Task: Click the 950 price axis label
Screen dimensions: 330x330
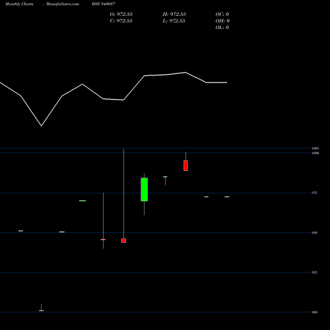Action: 314,233
